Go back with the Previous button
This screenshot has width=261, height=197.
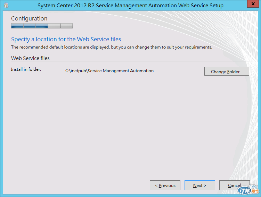click(x=165, y=186)
